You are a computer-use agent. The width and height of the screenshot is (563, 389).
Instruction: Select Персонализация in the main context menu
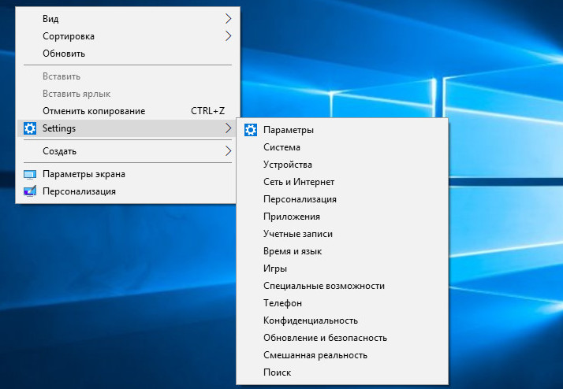coord(126,191)
